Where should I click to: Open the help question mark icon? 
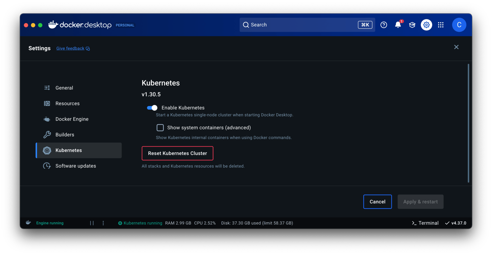[x=384, y=25]
